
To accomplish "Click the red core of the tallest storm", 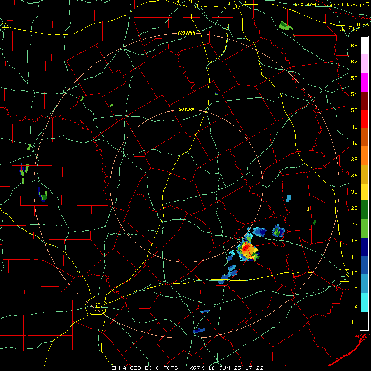I will pos(246,247).
